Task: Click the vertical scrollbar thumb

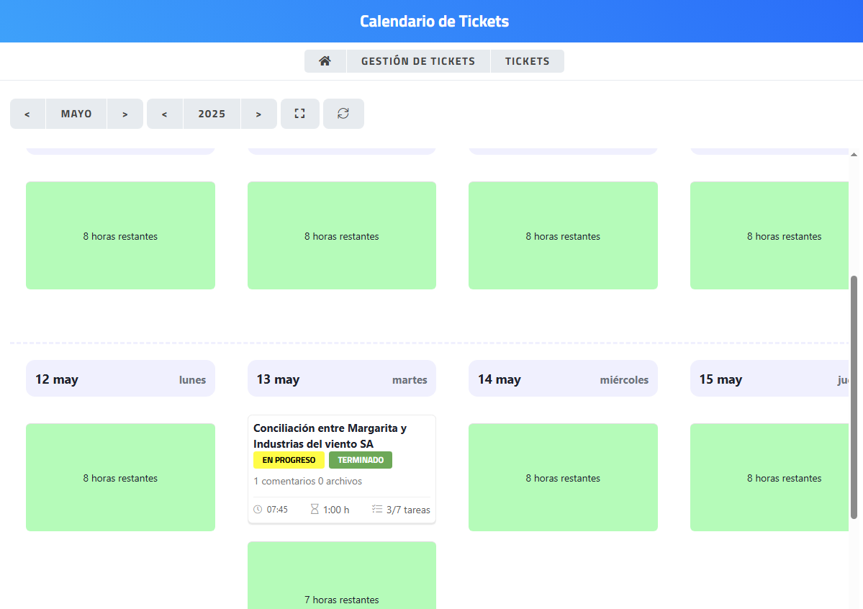Action: point(854,396)
